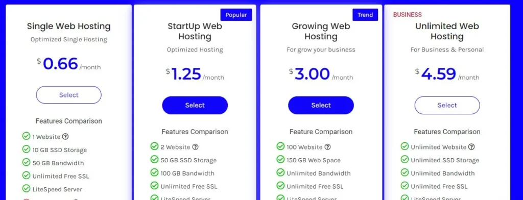The image size is (523, 200).
Task: Click check icon beside 50 GB Bandwidth
Action: (26, 162)
